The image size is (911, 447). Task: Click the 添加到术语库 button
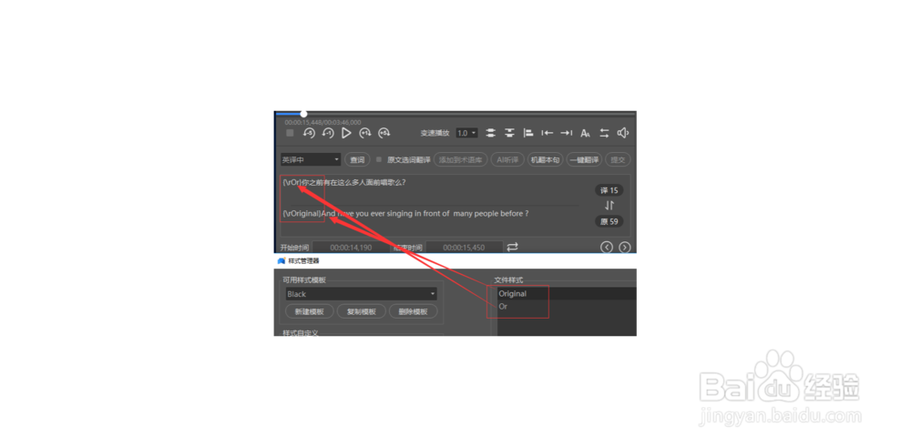click(460, 159)
